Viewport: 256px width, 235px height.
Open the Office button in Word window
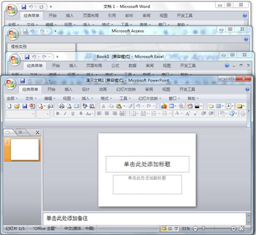pyautogui.click(x=11, y=10)
